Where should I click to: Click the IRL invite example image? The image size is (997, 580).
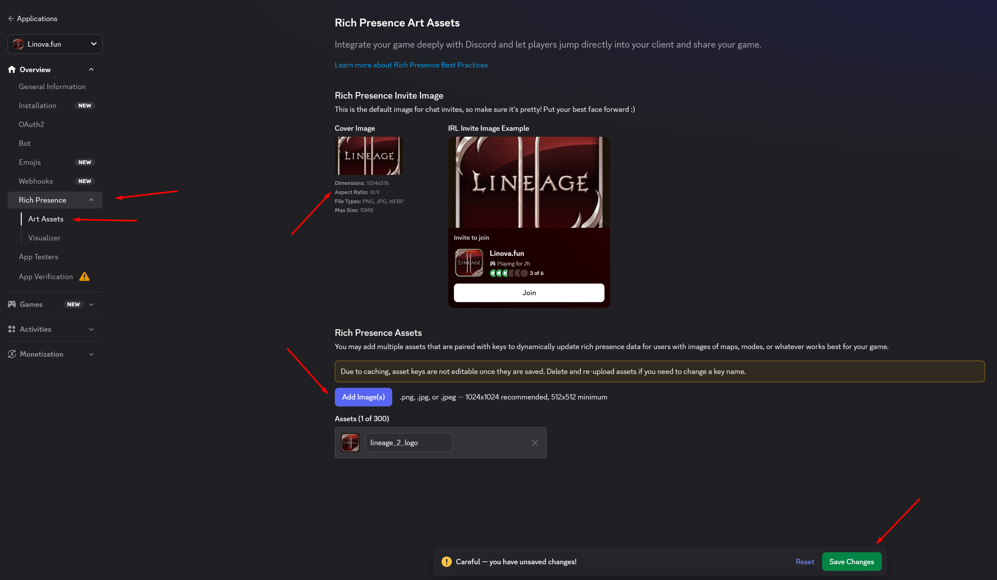pyautogui.click(x=529, y=182)
